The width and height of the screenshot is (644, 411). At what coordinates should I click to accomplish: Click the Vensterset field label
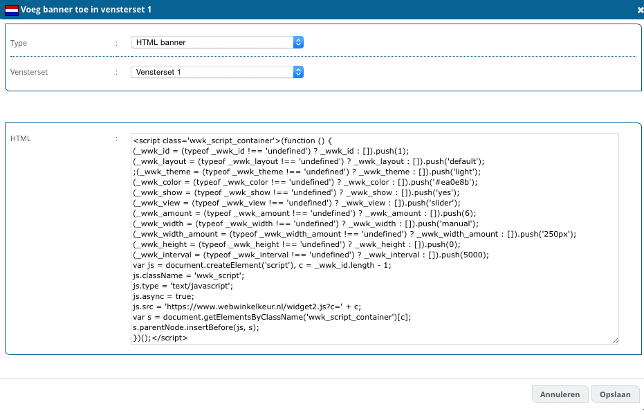tap(28, 72)
